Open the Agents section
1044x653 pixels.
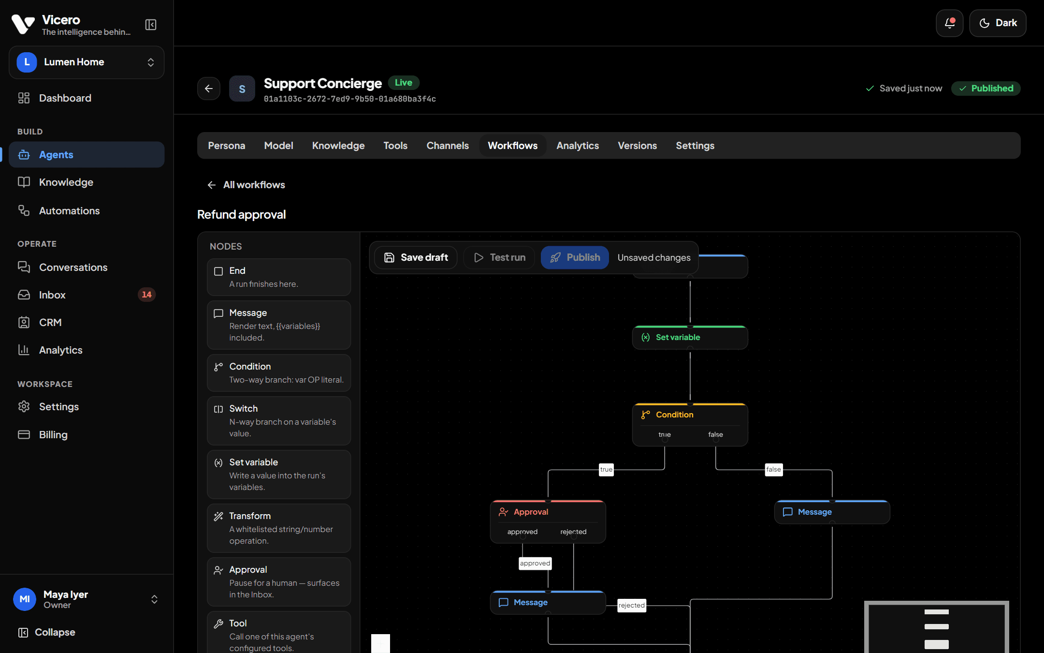point(87,155)
